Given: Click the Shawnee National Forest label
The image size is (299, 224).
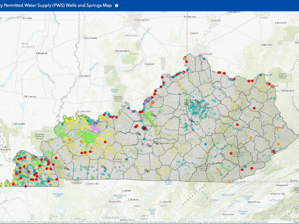Looking at the screenshot, I should pyautogui.click(x=40, y=136).
